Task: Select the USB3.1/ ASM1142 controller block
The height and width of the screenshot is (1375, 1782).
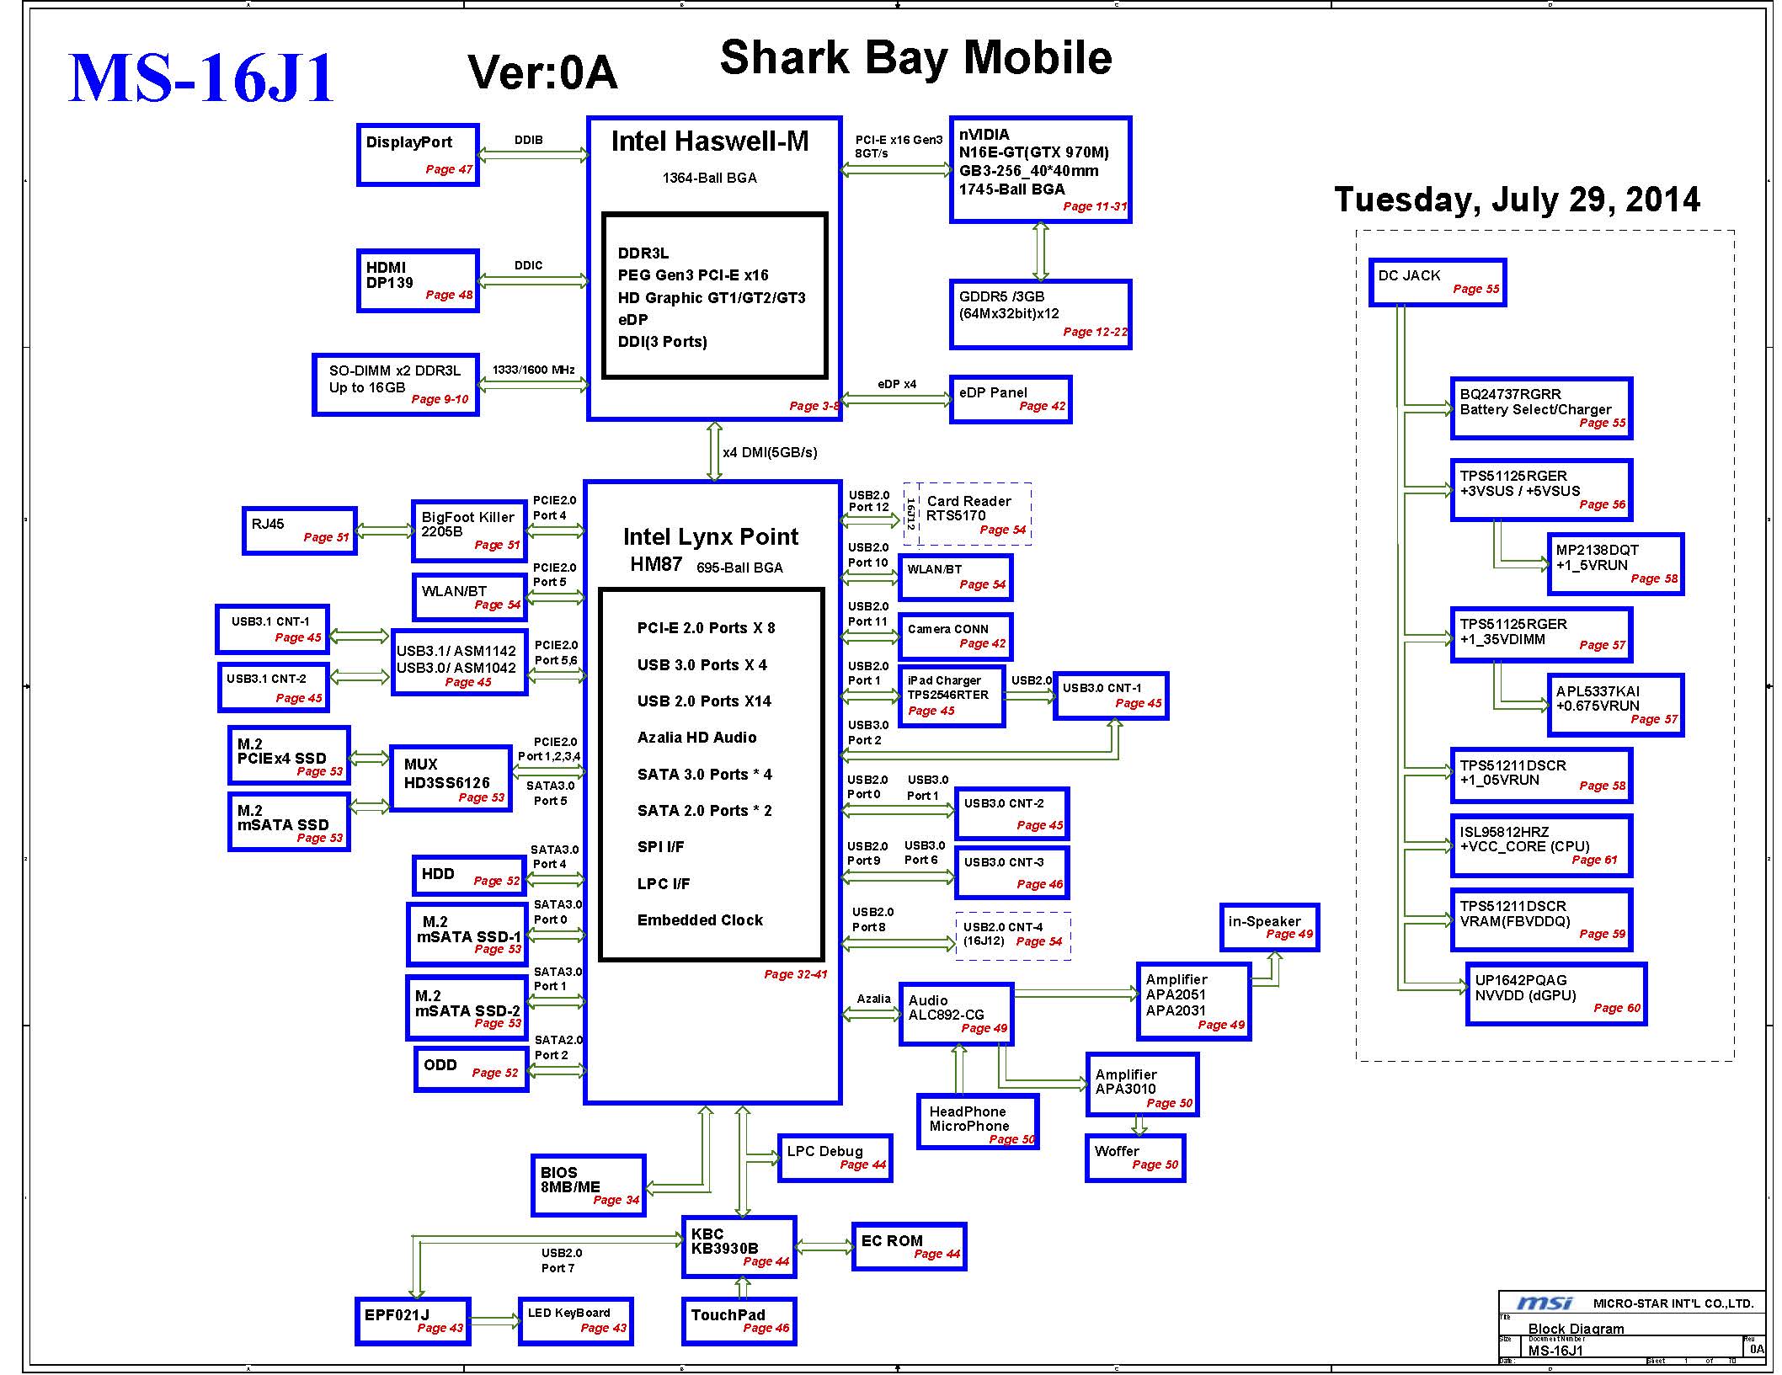Action: (460, 662)
